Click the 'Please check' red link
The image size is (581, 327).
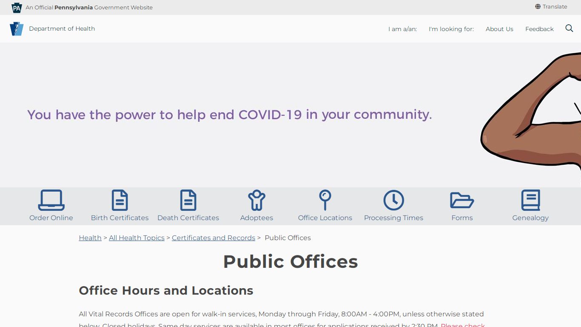[463, 325]
